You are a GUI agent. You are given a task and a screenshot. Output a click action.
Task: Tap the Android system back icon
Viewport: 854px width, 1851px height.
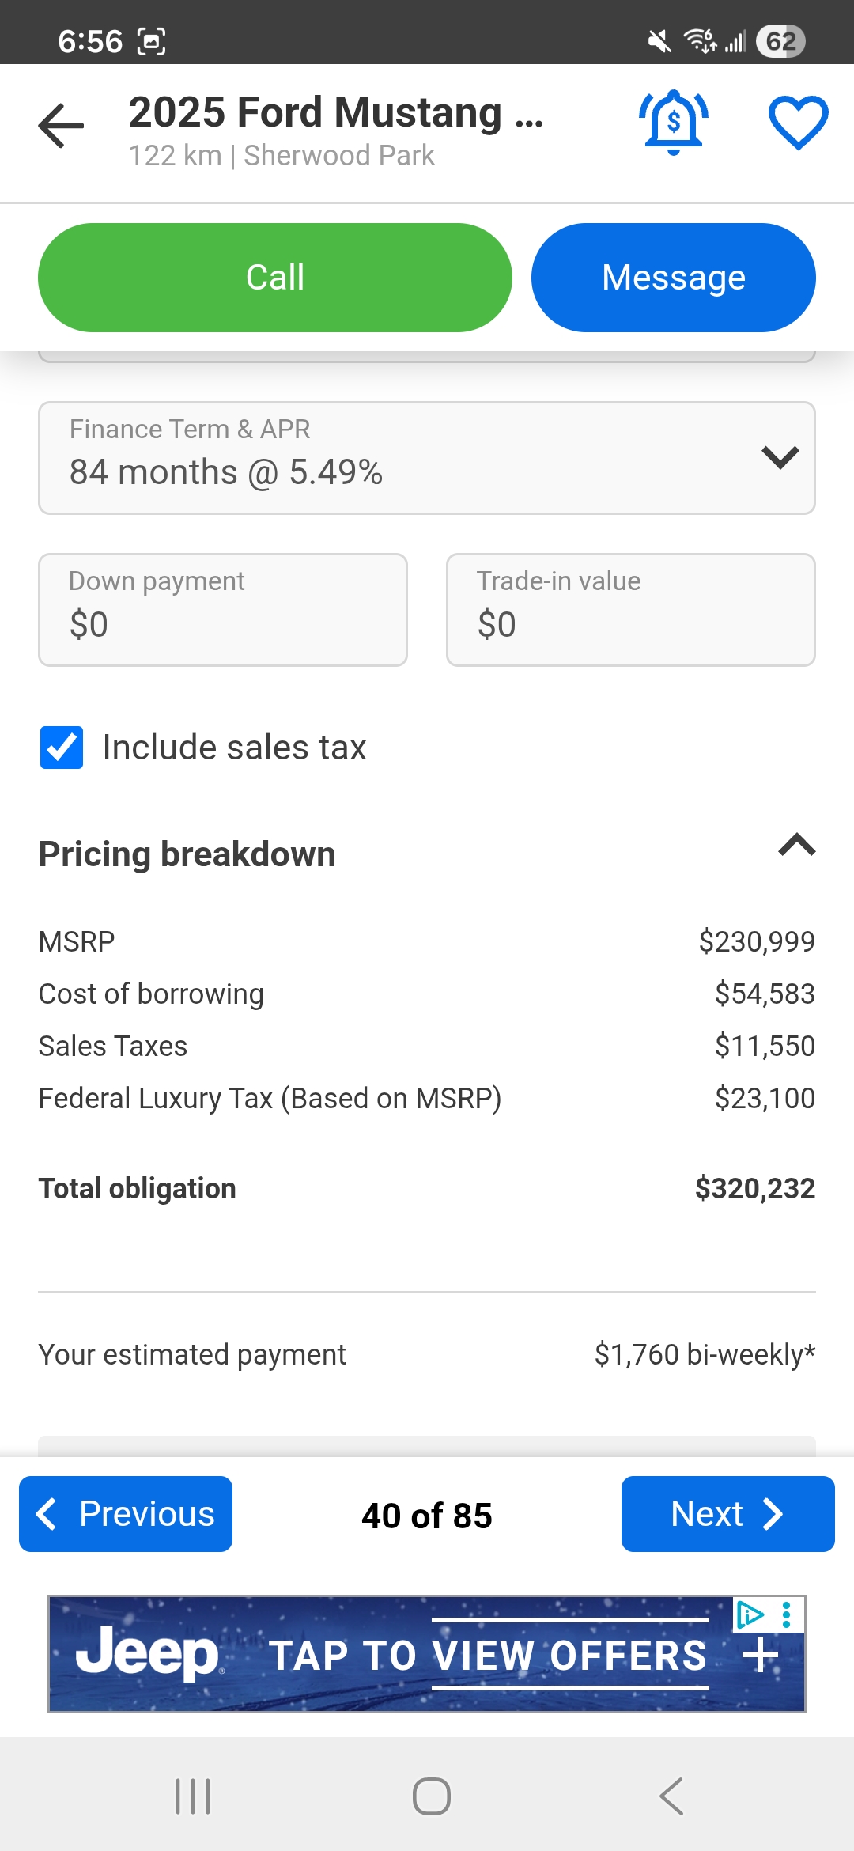(671, 1796)
